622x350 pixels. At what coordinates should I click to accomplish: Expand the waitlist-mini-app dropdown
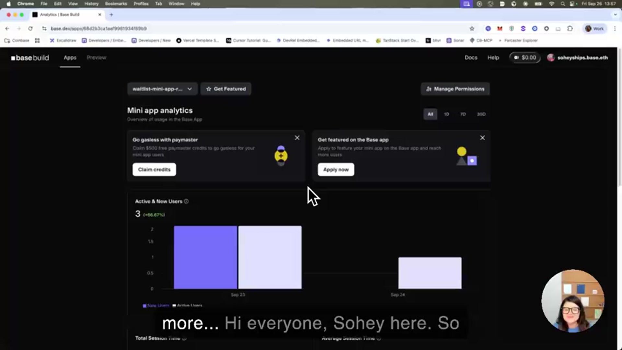[x=162, y=89]
